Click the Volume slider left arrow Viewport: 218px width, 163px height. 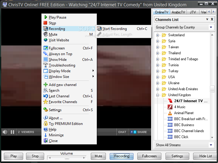click(x=50, y=158)
